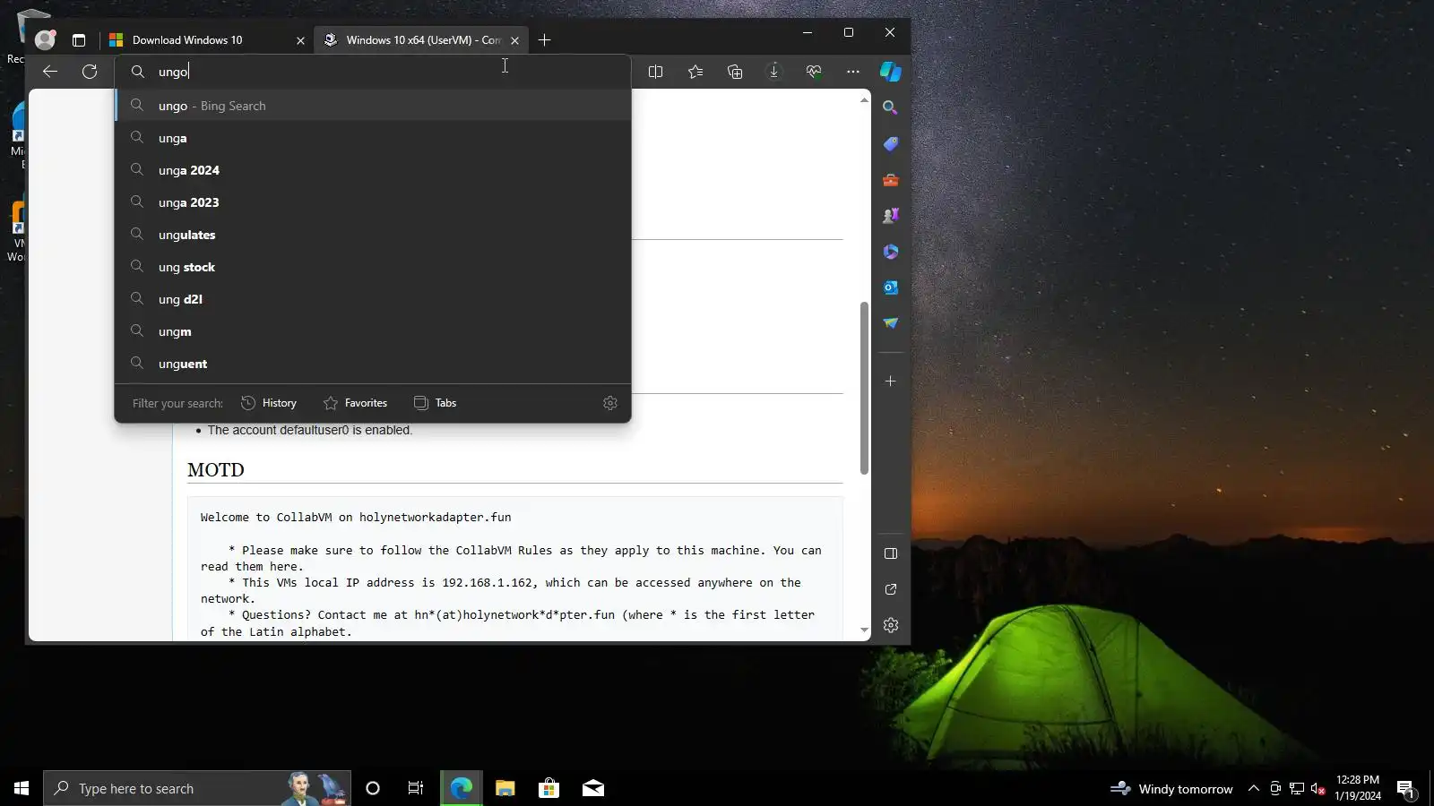This screenshot has width=1434, height=806.
Task: Open Browser essentials
Action: coord(814,72)
